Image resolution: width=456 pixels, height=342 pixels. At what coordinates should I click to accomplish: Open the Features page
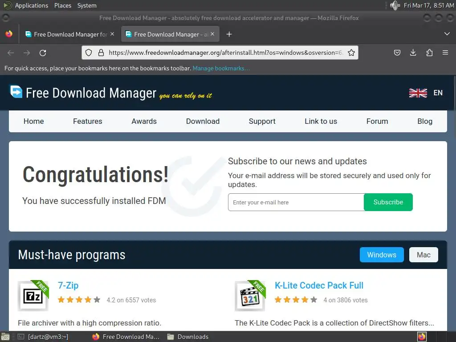(x=88, y=121)
